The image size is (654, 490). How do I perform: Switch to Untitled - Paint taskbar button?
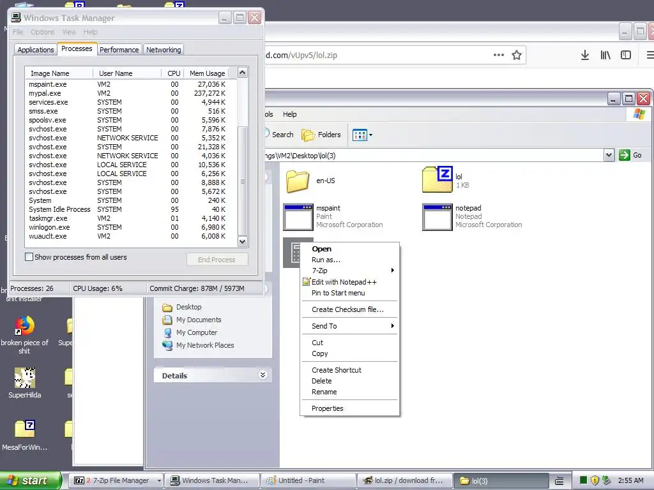(x=308, y=480)
